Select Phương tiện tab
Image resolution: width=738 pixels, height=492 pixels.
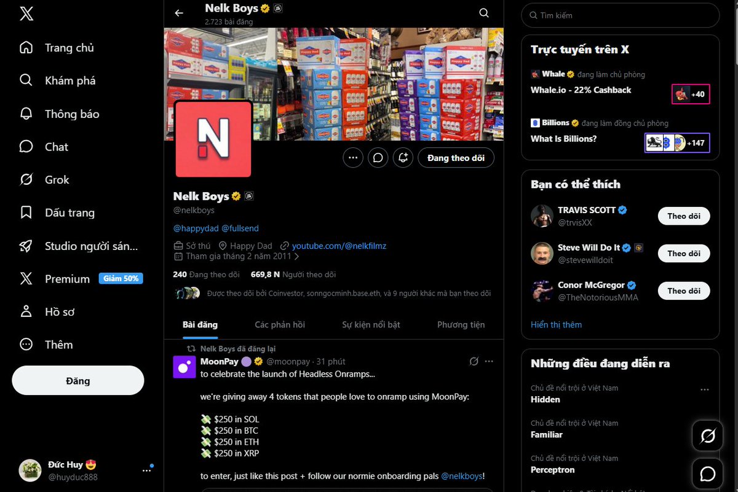pyautogui.click(x=461, y=324)
